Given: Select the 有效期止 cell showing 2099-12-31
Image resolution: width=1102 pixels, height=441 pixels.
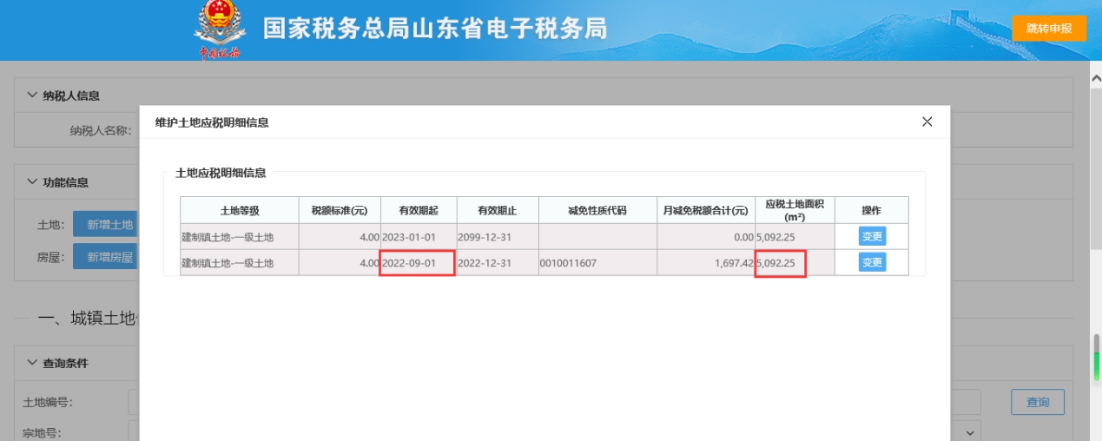Looking at the screenshot, I should tap(498, 236).
